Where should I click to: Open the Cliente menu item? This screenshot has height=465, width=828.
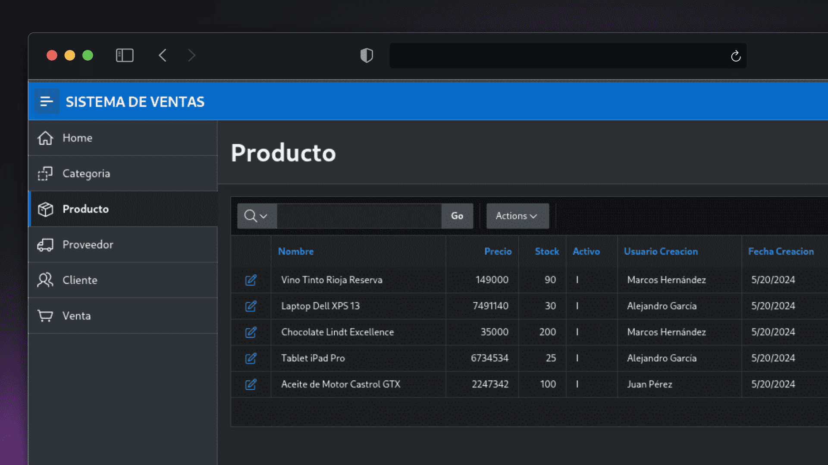123,280
